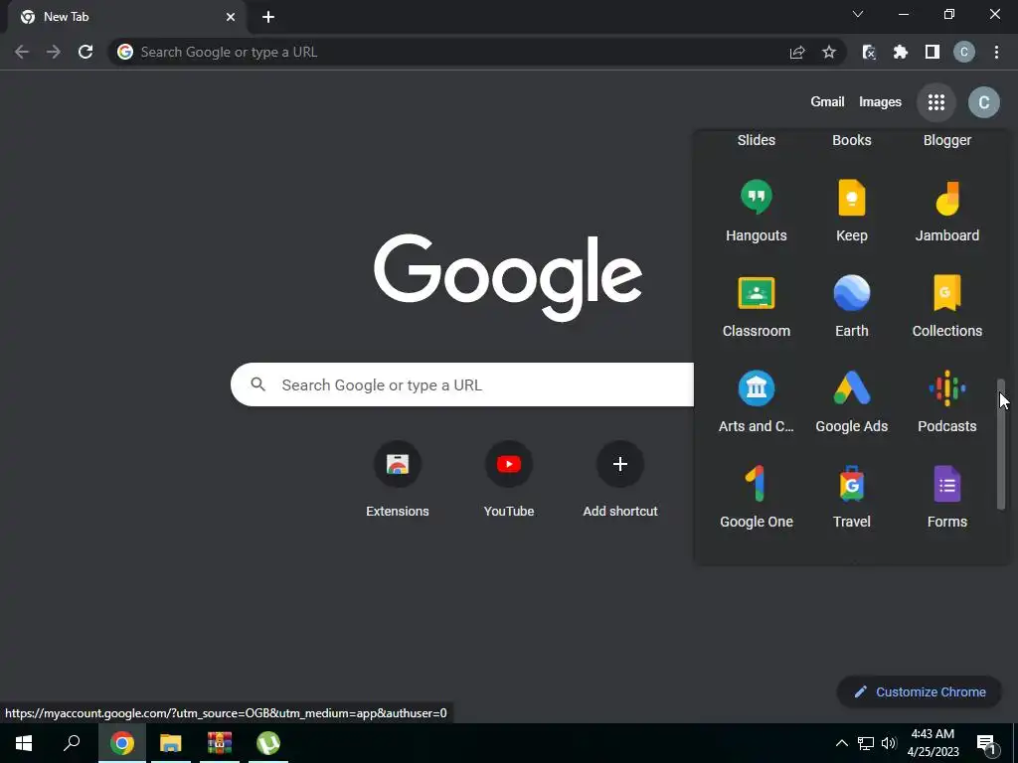
Task: Go forward using the forward arrow
Action: (x=54, y=52)
